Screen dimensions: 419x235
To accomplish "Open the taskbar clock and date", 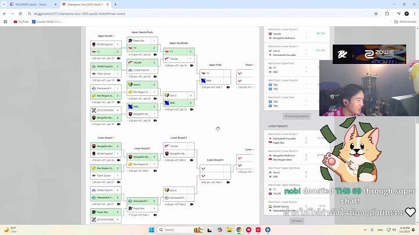I will [404, 230].
